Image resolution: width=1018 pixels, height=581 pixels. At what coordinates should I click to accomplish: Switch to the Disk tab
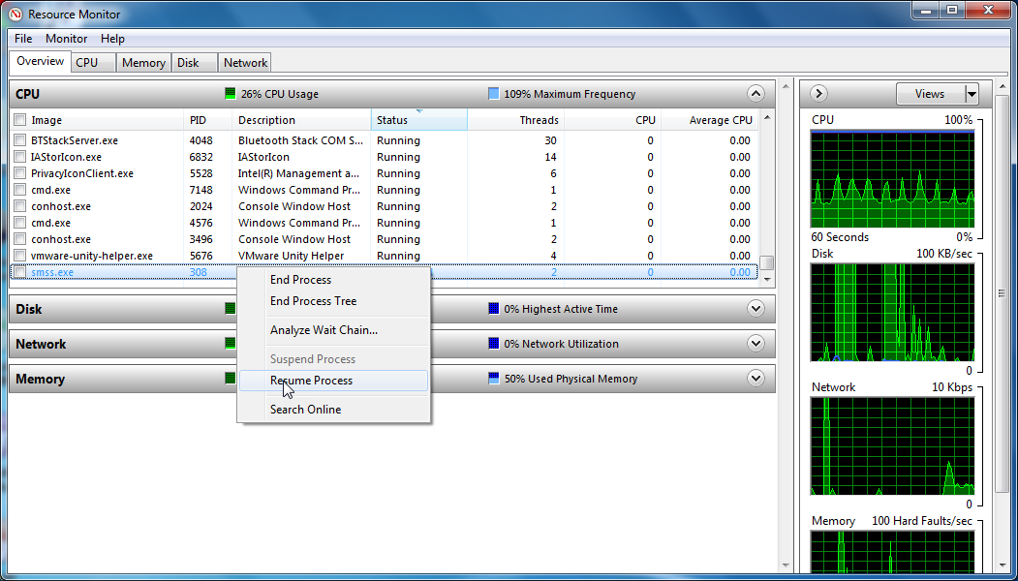tap(194, 63)
